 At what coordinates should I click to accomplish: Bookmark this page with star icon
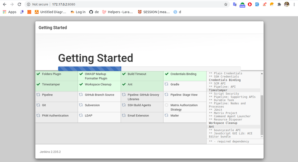click(226, 4)
